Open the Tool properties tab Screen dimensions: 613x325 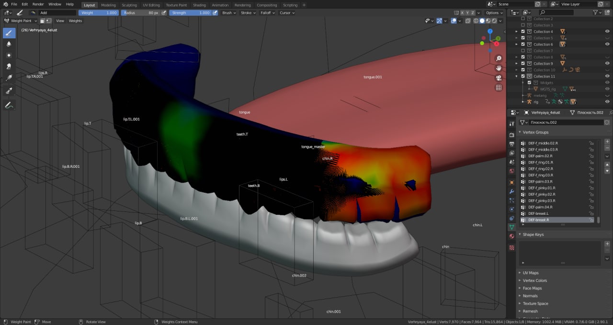coord(511,124)
